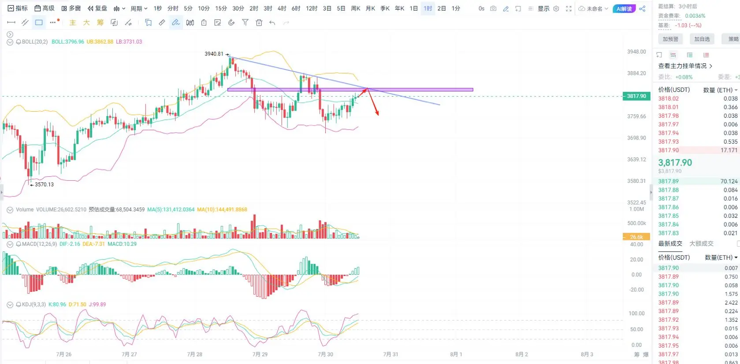Open the drawing notes edit icon

tap(217, 22)
